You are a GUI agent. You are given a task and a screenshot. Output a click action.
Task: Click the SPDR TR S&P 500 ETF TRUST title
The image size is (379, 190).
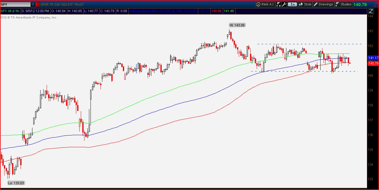pyautogui.click(x=62, y=5)
